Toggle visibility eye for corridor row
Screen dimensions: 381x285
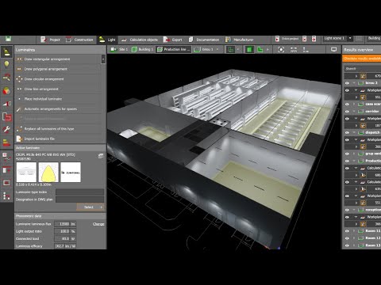point(347,112)
